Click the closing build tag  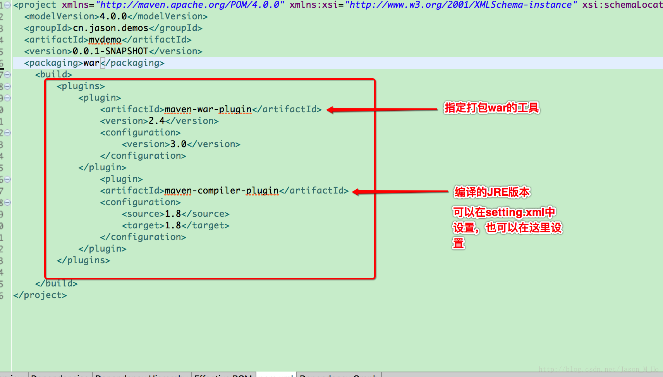[56, 284]
